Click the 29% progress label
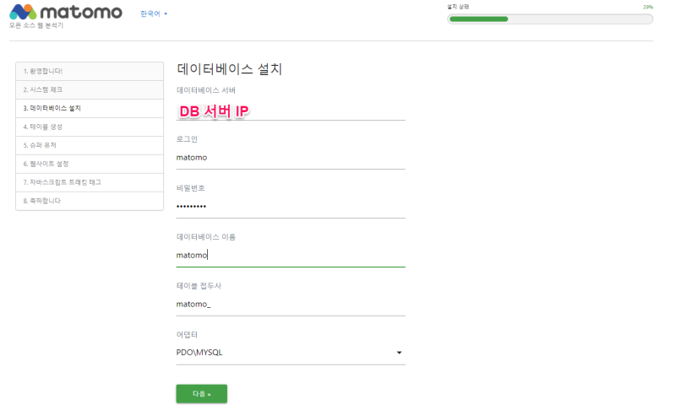The height and width of the screenshot is (405, 676). [648, 8]
